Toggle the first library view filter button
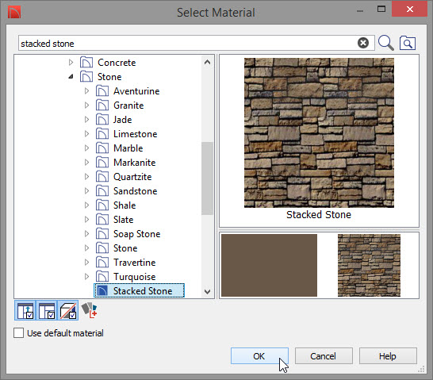The width and height of the screenshot is (433, 380). [25, 310]
